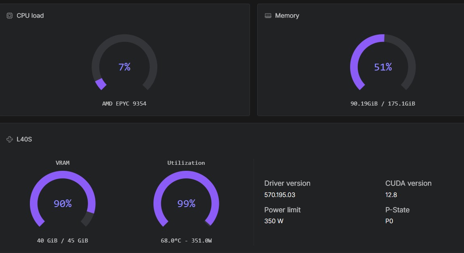Click the CPU chip icon
Screen dimensions: 464x253
pyautogui.click(x=9, y=16)
